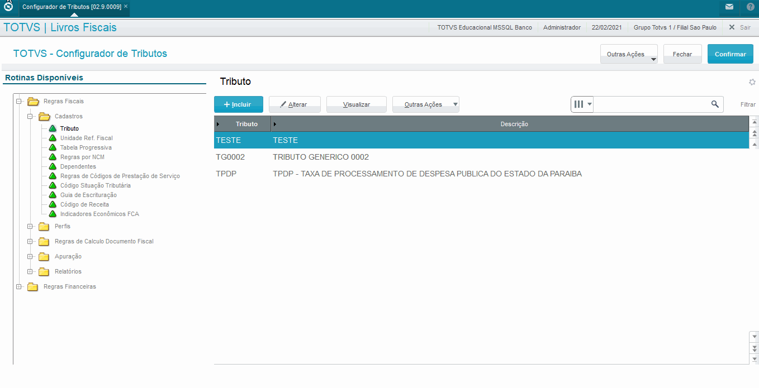This screenshot has width=759, height=388.
Task: Sort by the Descrição column header
Action: (510, 124)
